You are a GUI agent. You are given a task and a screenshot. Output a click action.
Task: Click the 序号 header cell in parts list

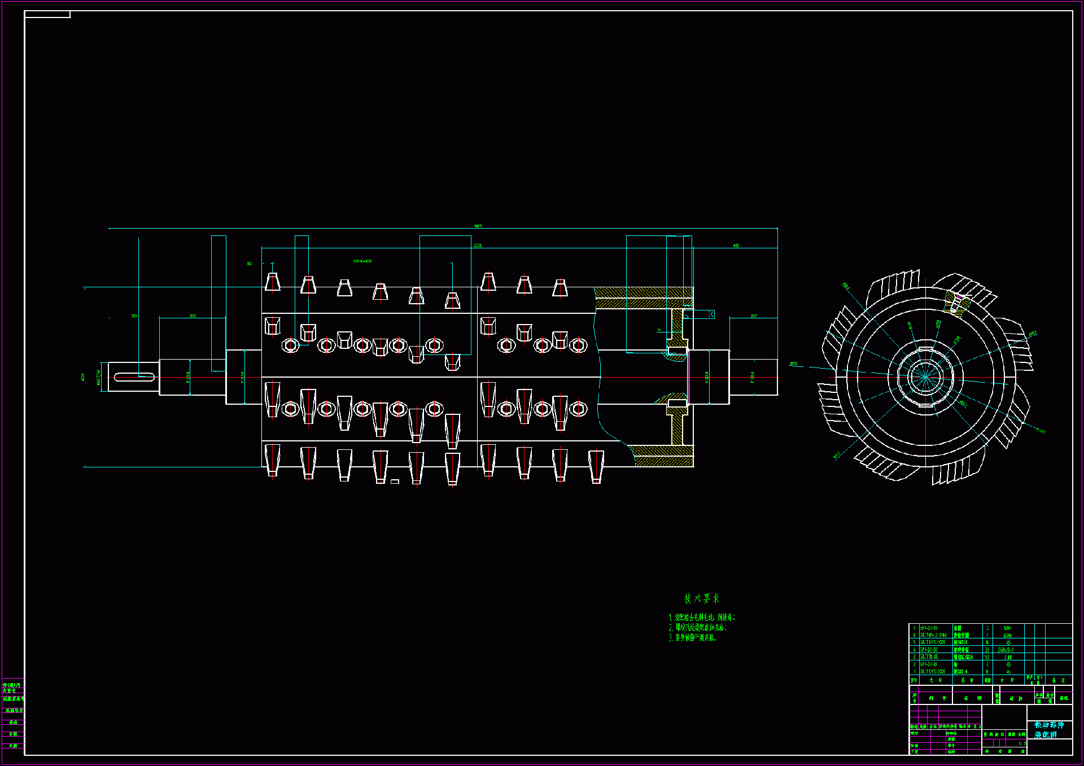pyautogui.click(x=914, y=680)
